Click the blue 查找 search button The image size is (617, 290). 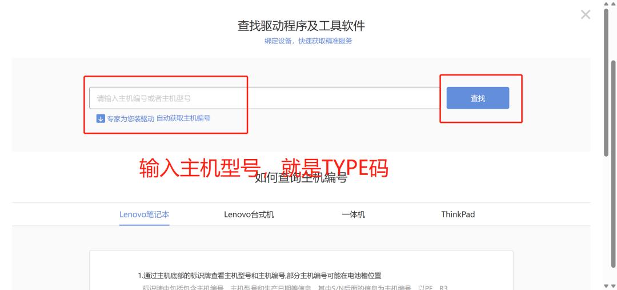coord(478,98)
